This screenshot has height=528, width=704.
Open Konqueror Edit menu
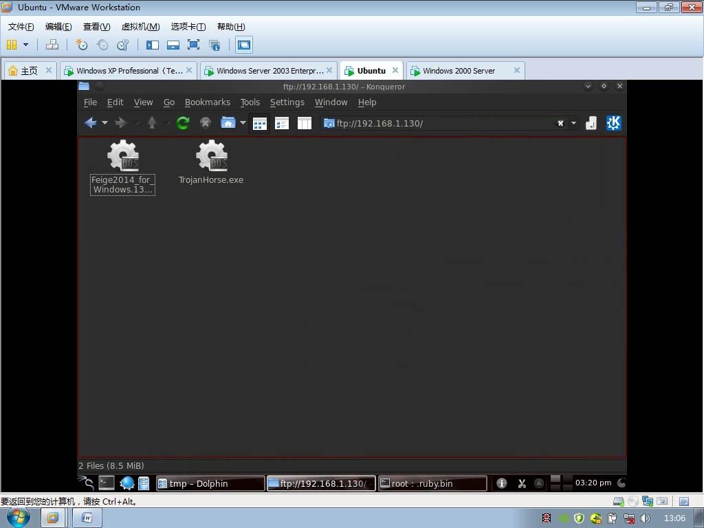tap(115, 102)
